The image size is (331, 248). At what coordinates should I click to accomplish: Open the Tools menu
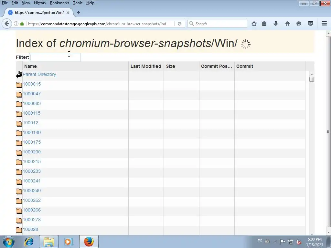[78, 3]
